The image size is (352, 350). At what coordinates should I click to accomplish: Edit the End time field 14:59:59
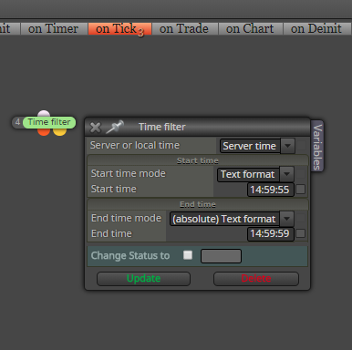pos(271,233)
